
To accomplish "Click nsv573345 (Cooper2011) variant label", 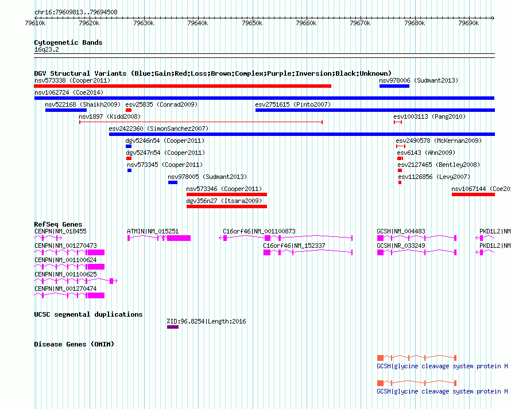I will click(x=165, y=165).
